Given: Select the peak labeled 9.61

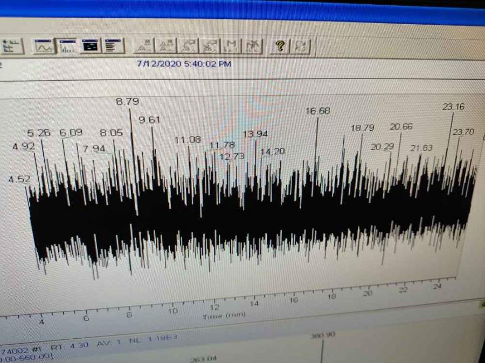Looking at the screenshot, I should point(149,120).
